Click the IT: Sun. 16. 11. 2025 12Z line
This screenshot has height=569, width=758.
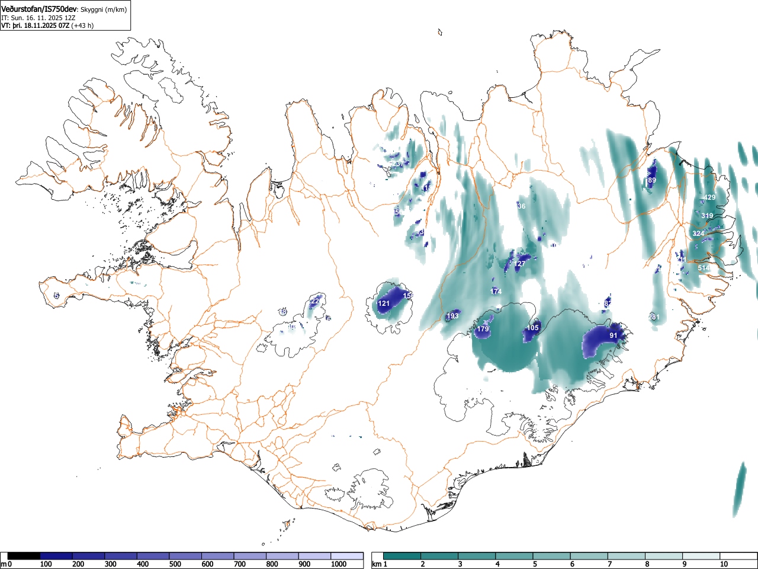pyautogui.click(x=38, y=18)
